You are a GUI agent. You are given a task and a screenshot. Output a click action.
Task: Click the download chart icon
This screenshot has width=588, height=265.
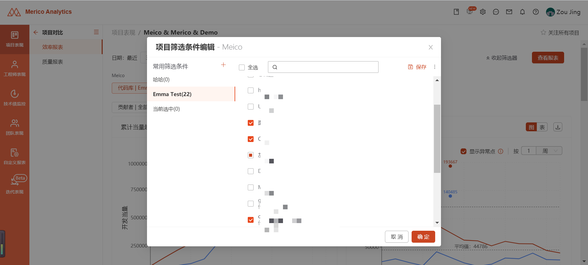point(558,127)
